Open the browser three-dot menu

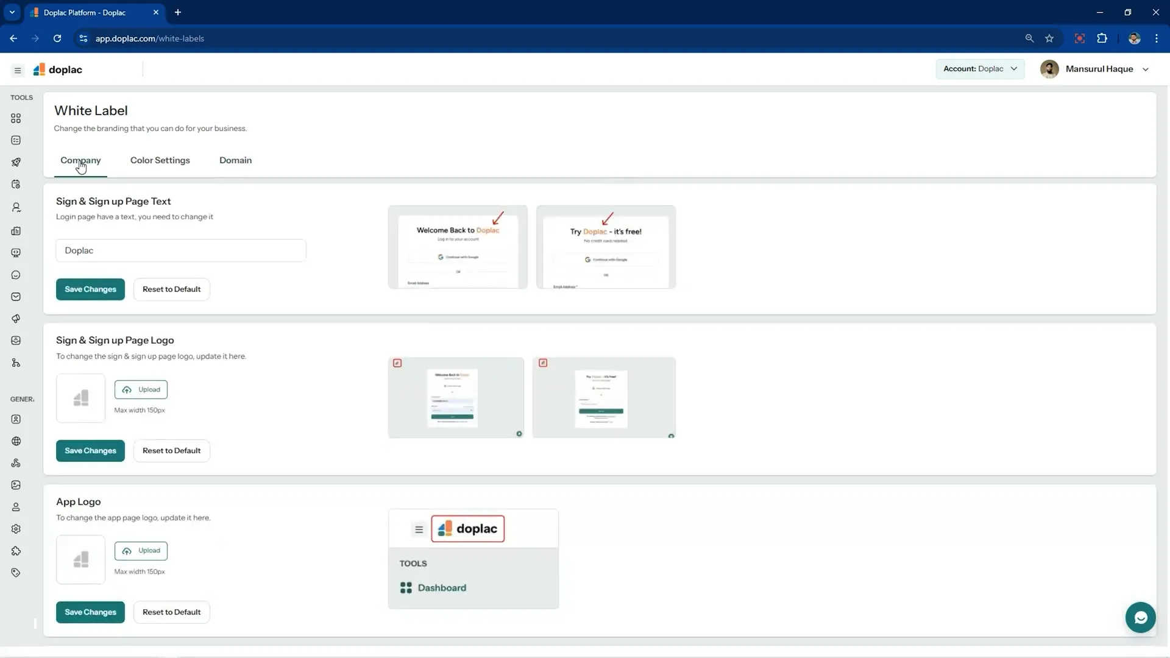point(1156,38)
